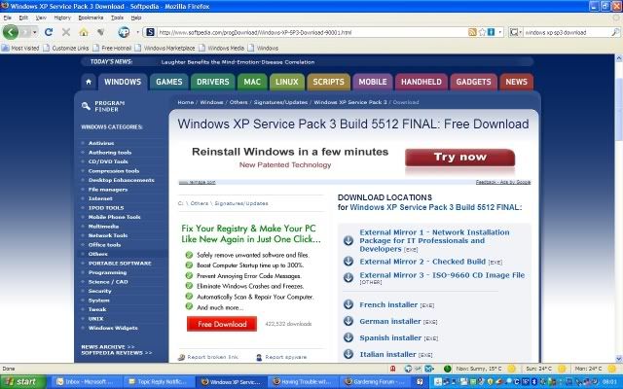Viewport: 623px width, 389px height.
Task: Open the Security category
Action: pos(99,291)
